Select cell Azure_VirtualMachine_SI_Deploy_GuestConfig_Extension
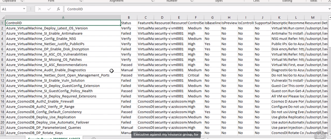 (63, 86)
